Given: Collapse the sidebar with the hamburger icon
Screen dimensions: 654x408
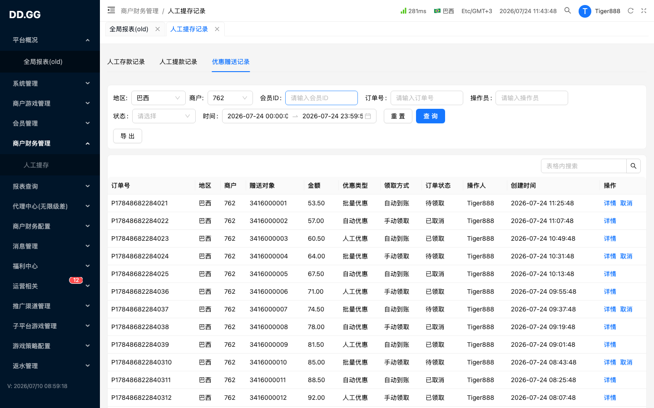Looking at the screenshot, I should [111, 10].
